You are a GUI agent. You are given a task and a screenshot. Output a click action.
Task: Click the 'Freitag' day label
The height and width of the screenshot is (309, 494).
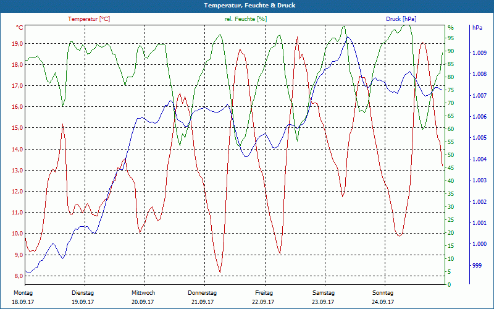click(x=264, y=293)
